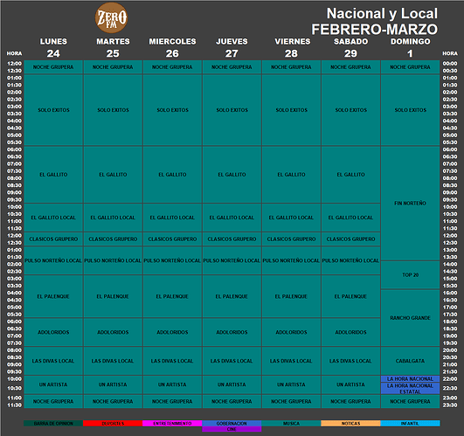Click the DOMINGO 1 column header
This screenshot has height=436, width=464.
[x=411, y=47]
